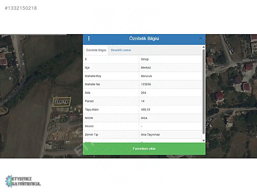Viewport: 257px width, 193px height.
Task: Select the Öznitelik Bilgisi tab
Action: pos(96,50)
